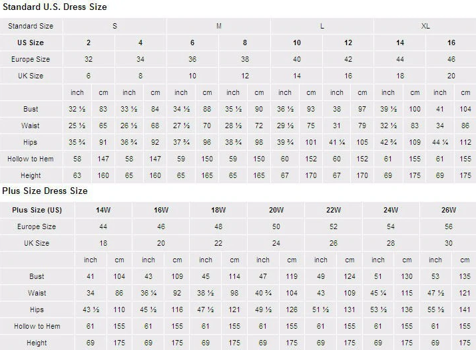Viewport: 476px width, 350px height.
Task: Click the Europe Size row label in standard table
Action: pos(31,59)
